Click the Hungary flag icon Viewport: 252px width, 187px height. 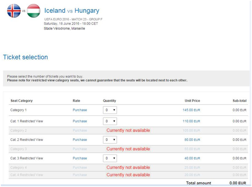pyautogui.click(x=34, y=11)
